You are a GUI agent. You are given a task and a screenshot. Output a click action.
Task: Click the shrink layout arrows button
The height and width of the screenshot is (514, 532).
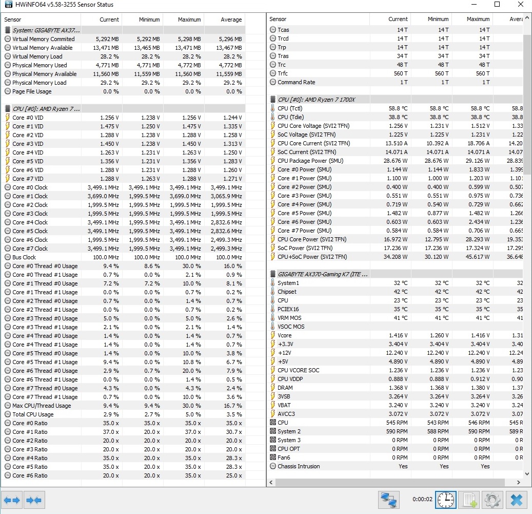click(34, 500)
